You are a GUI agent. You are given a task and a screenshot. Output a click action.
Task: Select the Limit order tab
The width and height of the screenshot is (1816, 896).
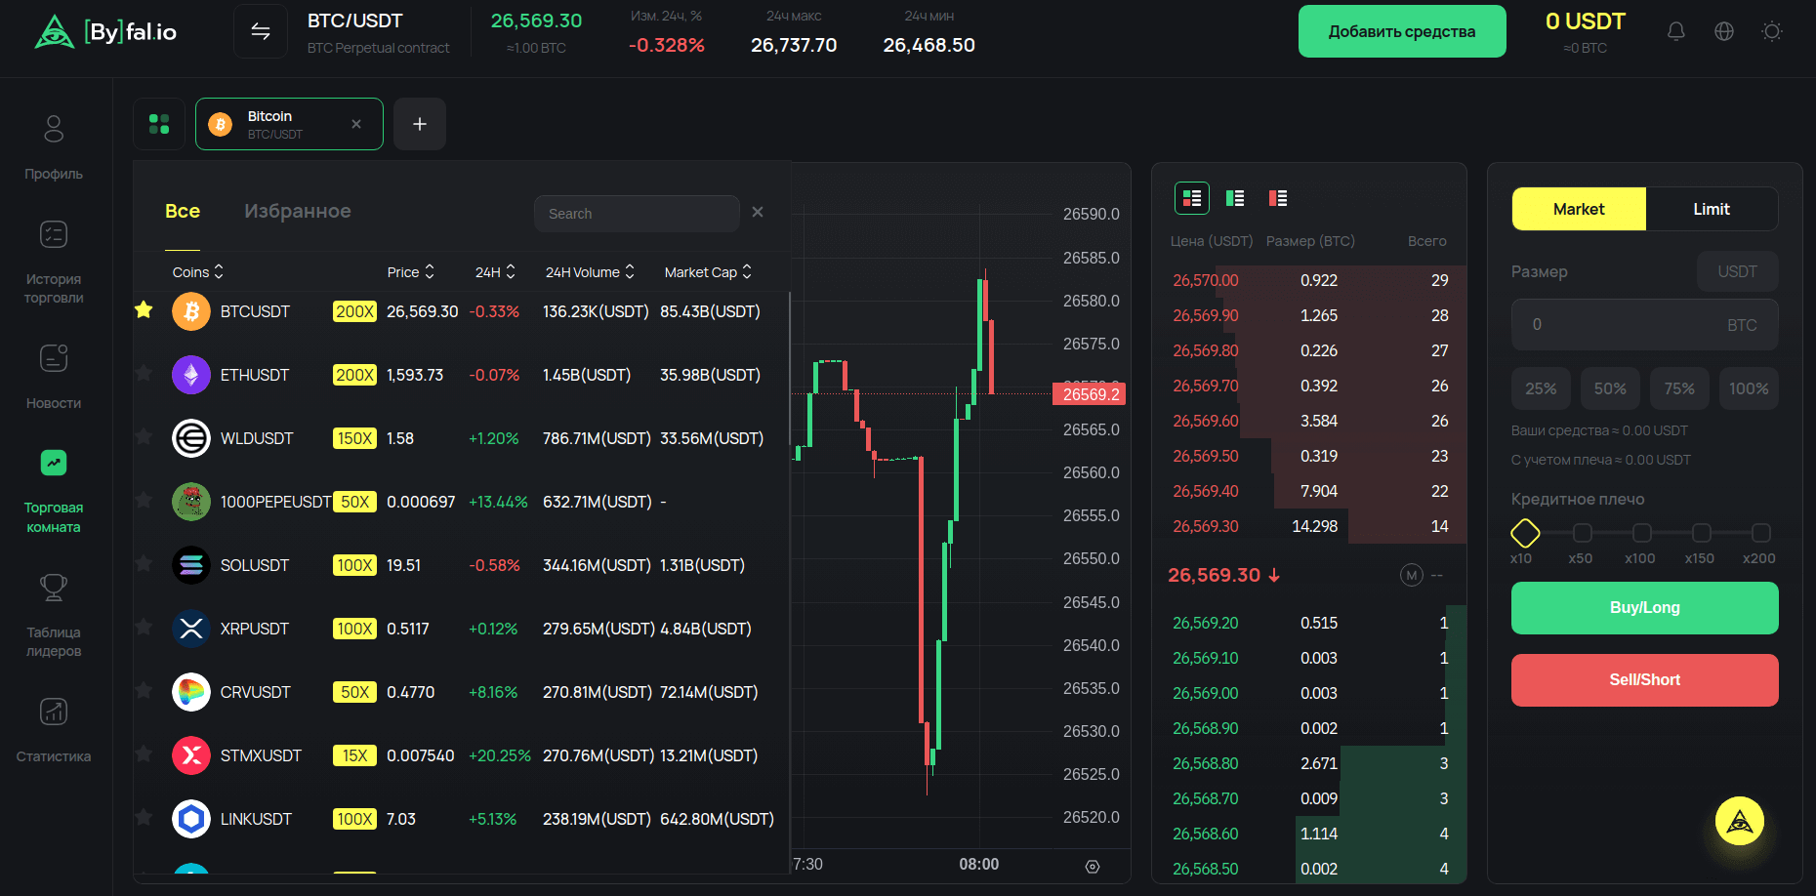(1711, 209)
